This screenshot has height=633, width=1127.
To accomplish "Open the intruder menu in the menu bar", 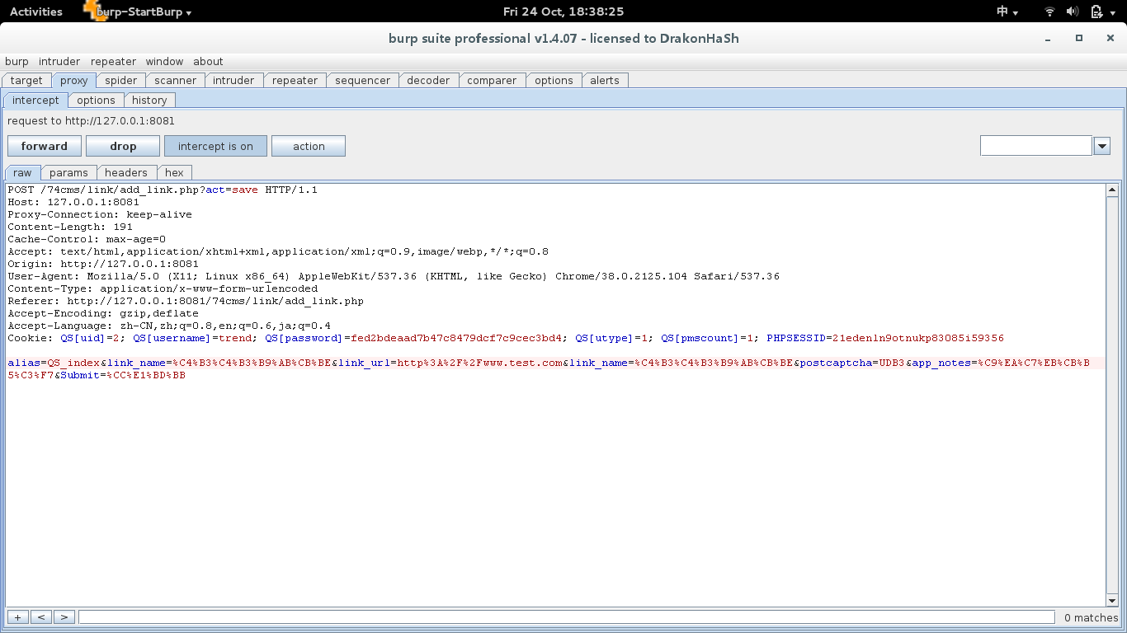I will tap(59, 61).
